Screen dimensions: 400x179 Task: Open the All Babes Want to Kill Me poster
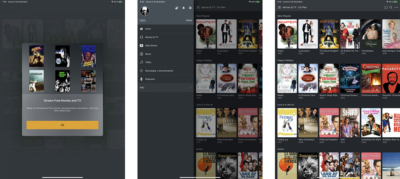[x=391, y=123]
